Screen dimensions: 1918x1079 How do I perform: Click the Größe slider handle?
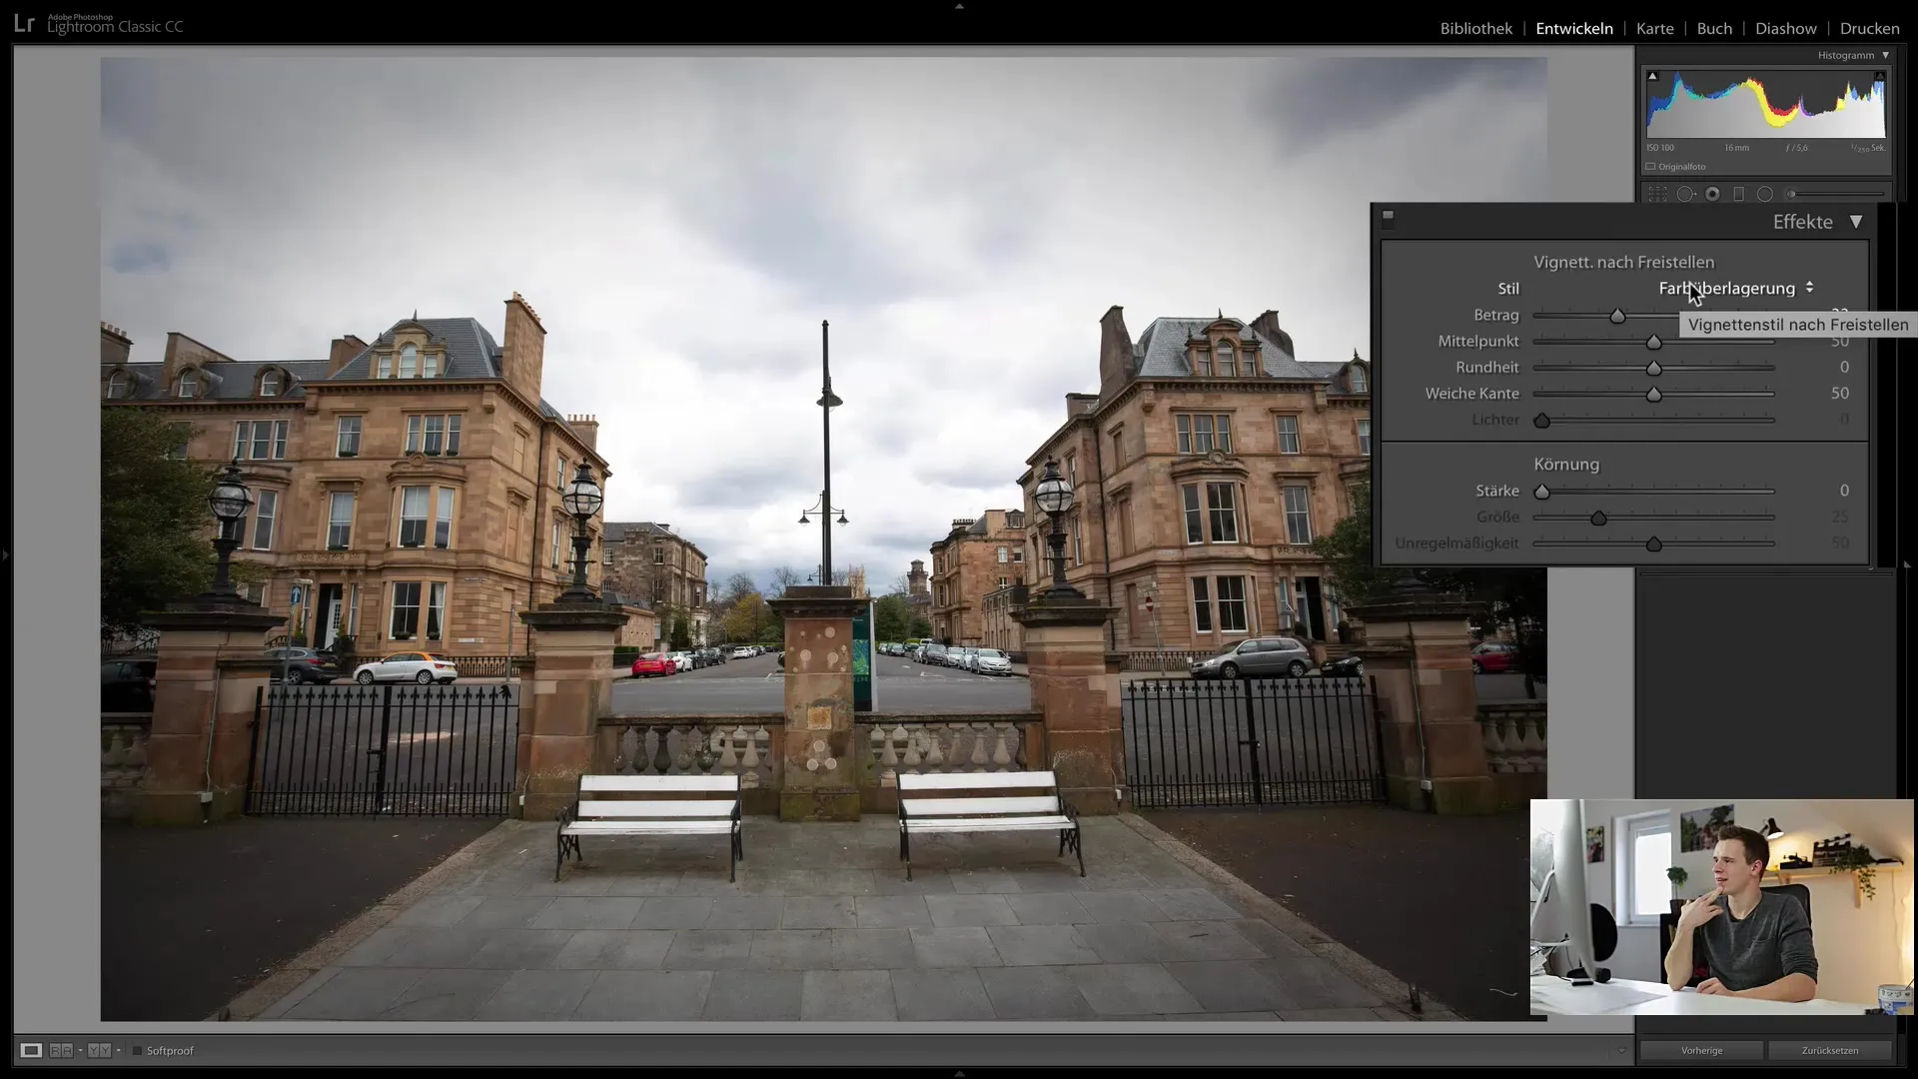click(1598, 518)
